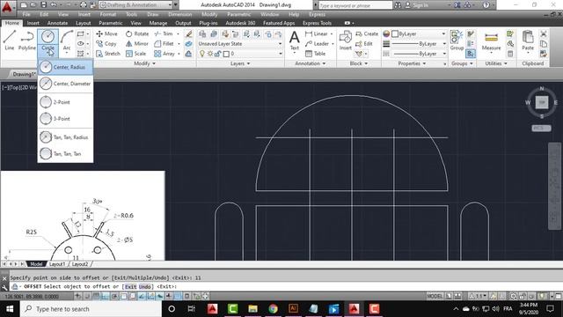The width and height of the screenshot is (563, 317).
Task: Click the Group tool
Action: (x=457, y=41)
